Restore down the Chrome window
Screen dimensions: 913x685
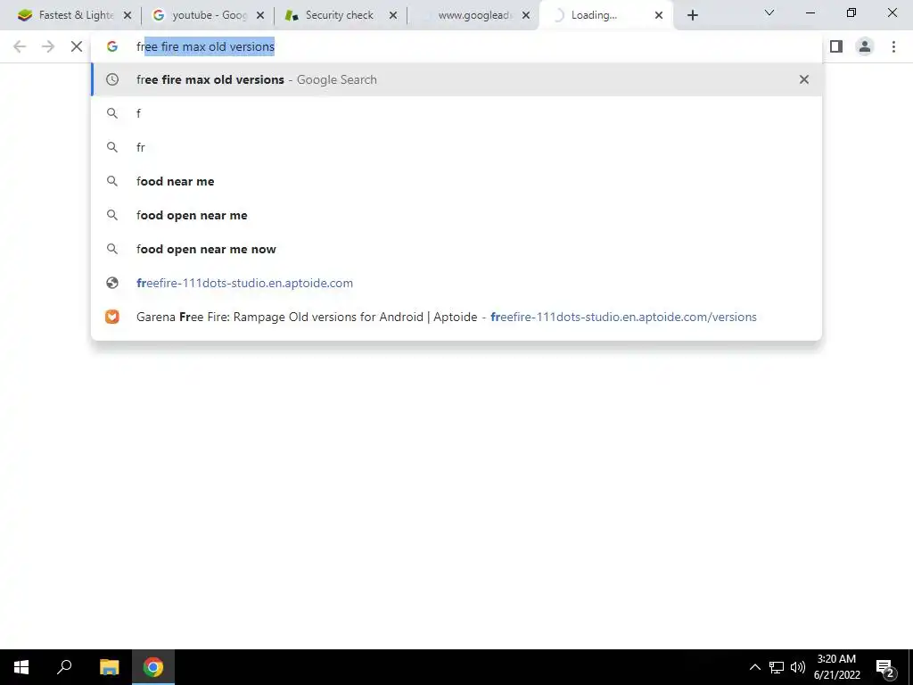click(x=851, y=12)
